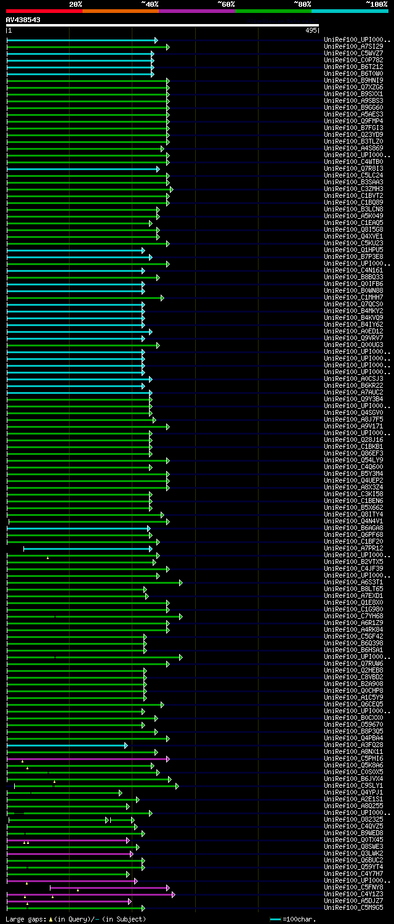Select the UniRef100_C5LC24 label
The width and height of the screenshot is (394, 924).
pos(353,175)
